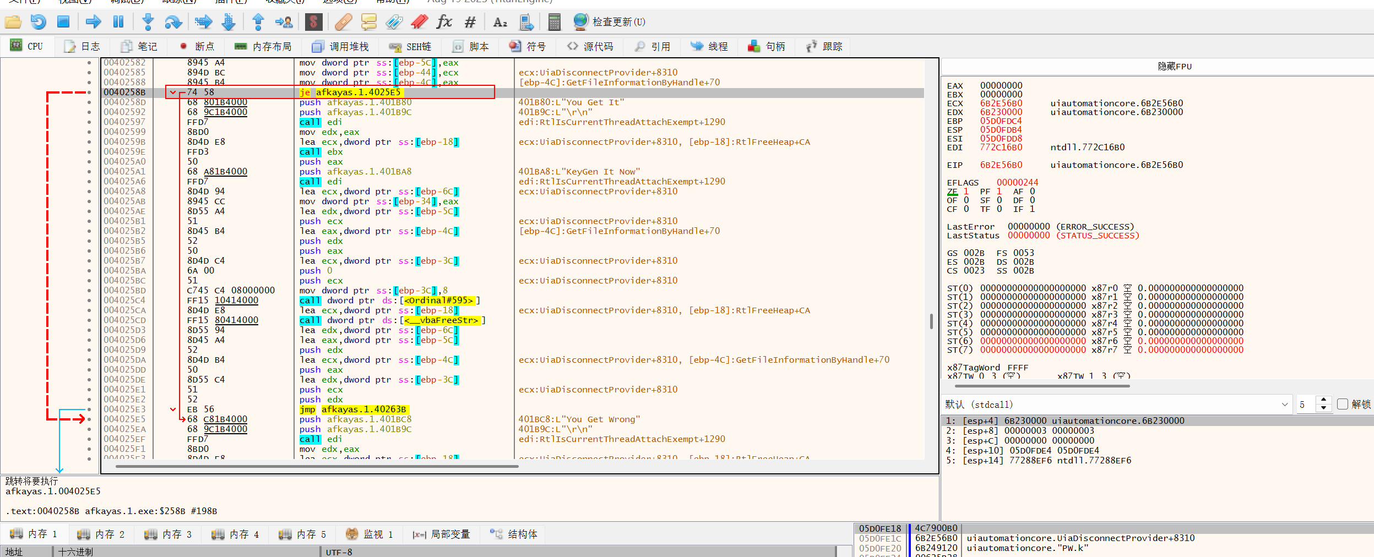Switch to the 调用堆栈 call stack tab
Viewport: 1374px width, 557px height.
tap(340, 47)
